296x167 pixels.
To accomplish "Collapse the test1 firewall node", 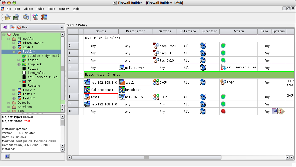I will pos(14,52).
